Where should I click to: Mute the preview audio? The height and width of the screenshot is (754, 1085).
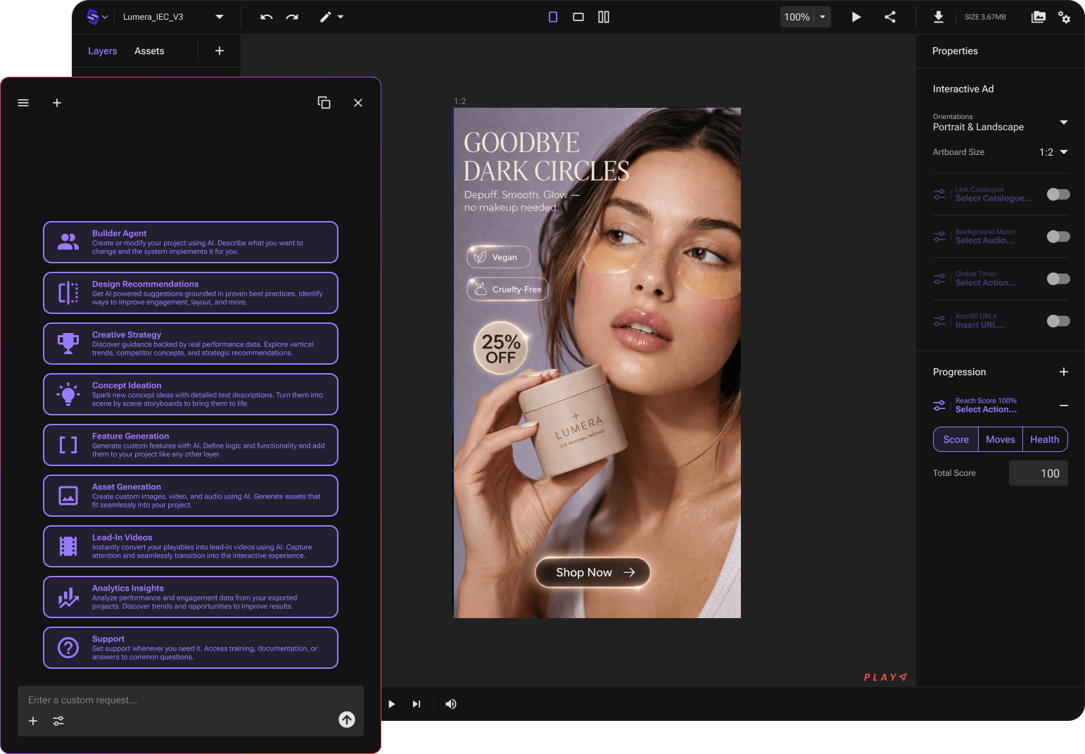pos(451,704)
